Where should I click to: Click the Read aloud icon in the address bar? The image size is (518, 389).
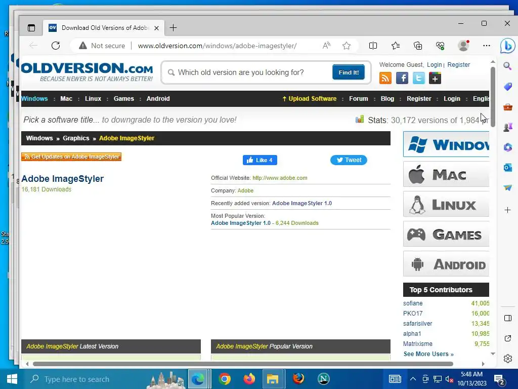pyautogui.click(x=326, y=46)
